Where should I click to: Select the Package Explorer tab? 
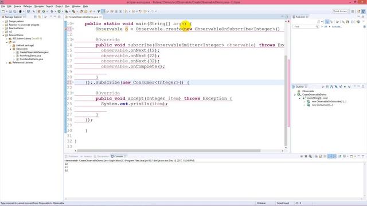coord(13,17)
